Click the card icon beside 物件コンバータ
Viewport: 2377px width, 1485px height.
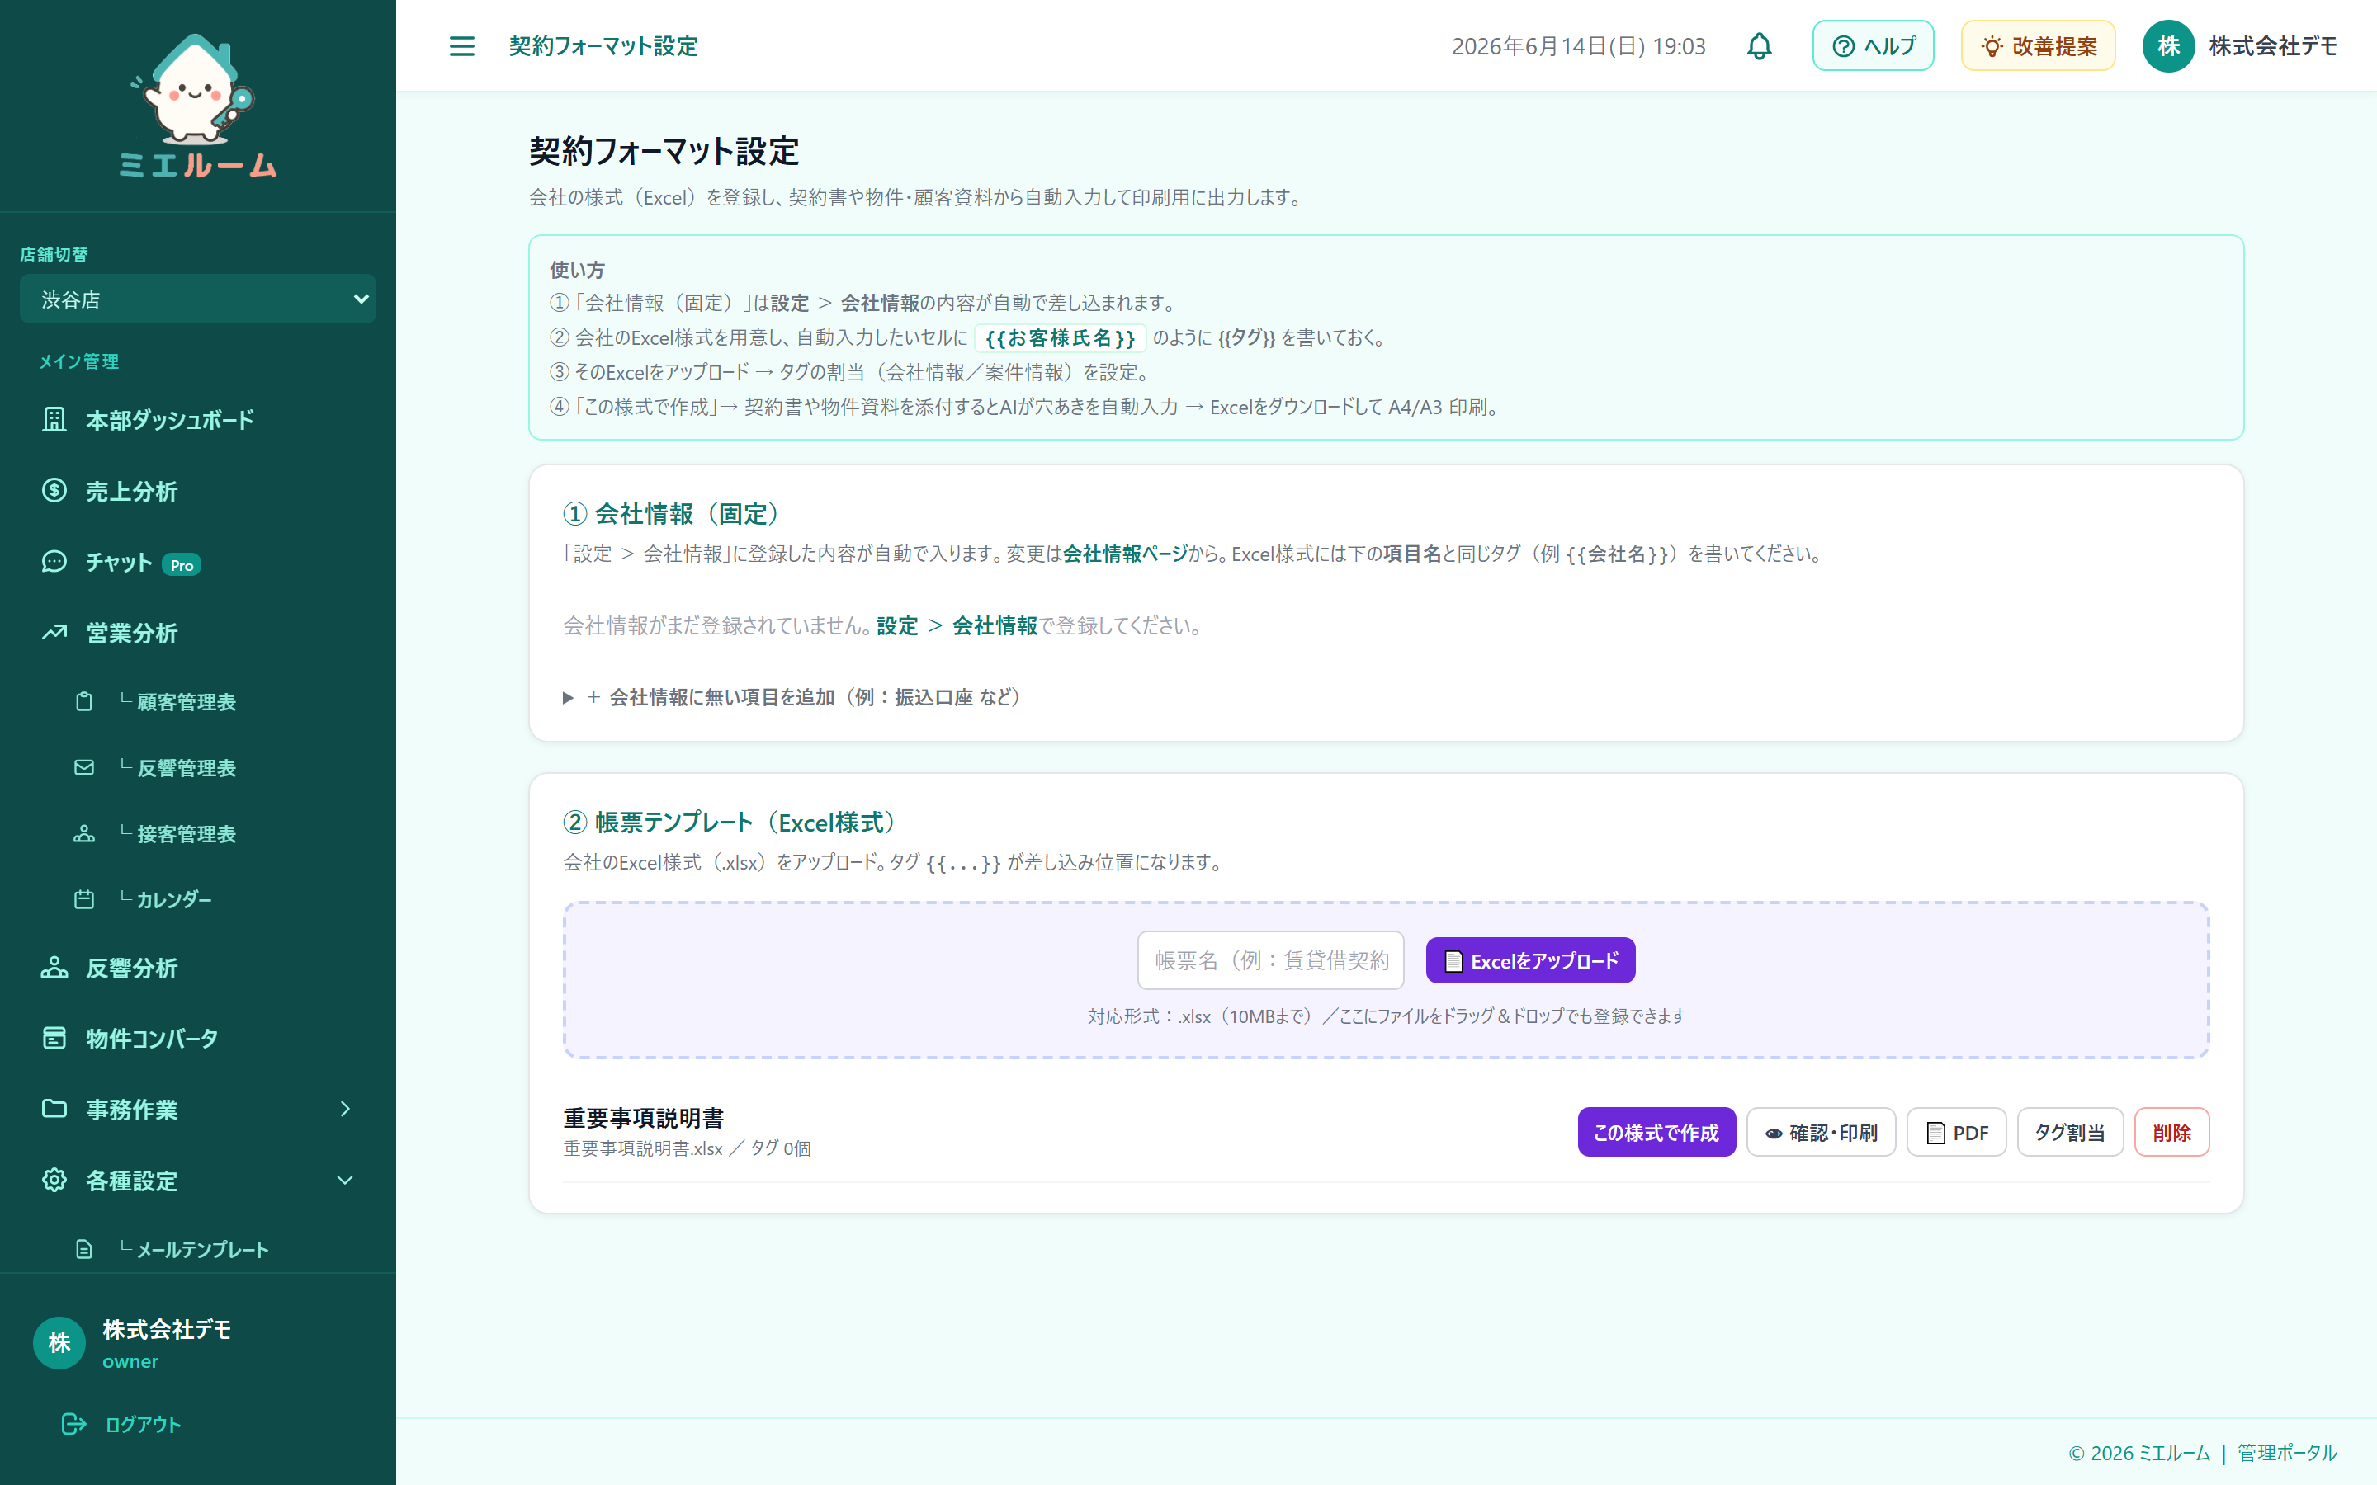tap(55, 1038)
